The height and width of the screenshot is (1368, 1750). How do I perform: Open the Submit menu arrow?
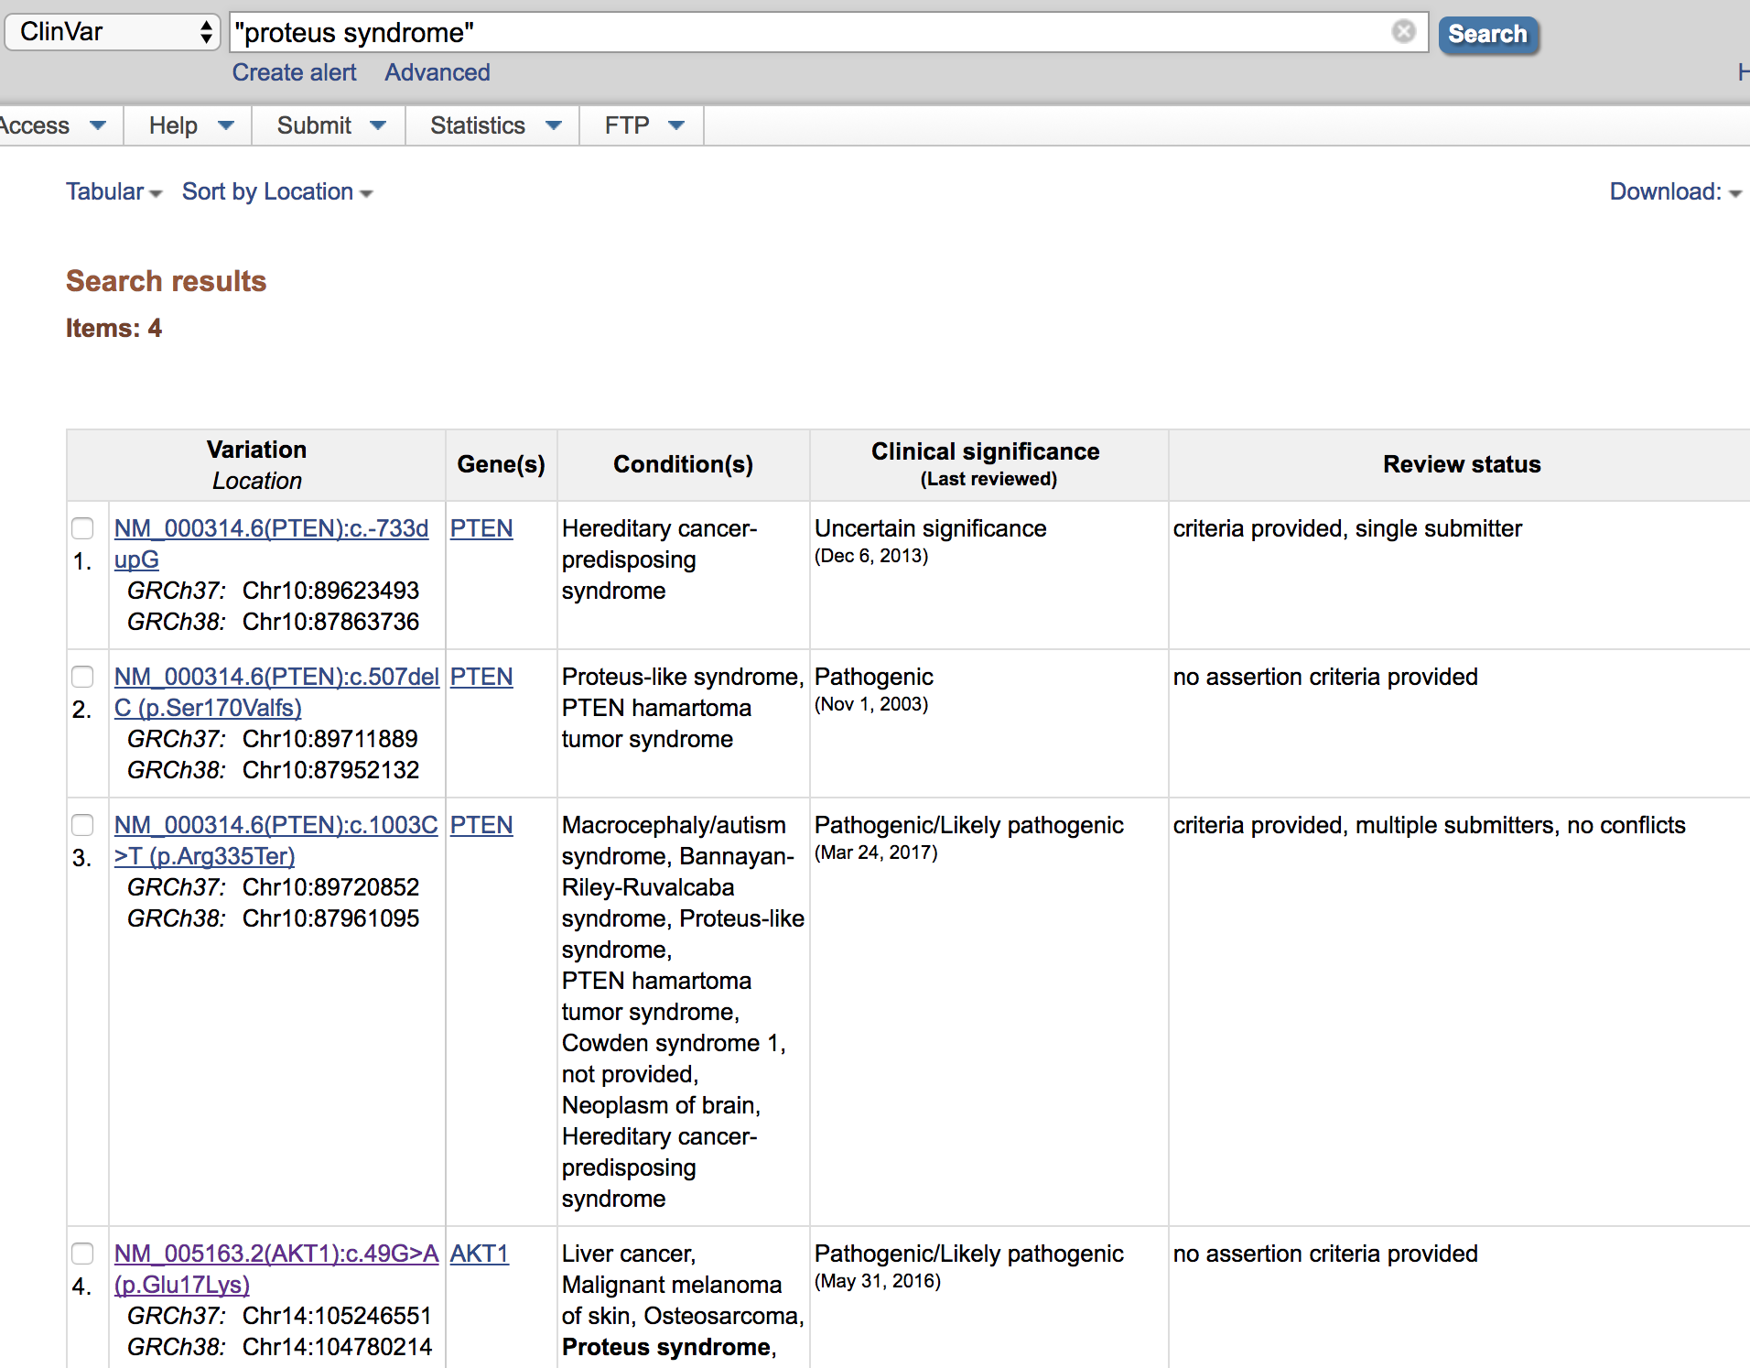click(378, 125)
